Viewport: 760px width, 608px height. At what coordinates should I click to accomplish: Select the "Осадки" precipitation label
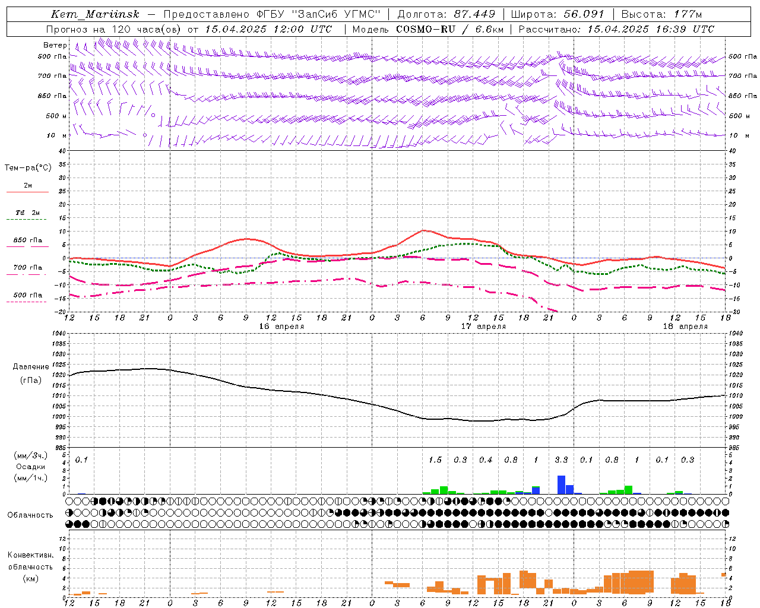point(30,467)
